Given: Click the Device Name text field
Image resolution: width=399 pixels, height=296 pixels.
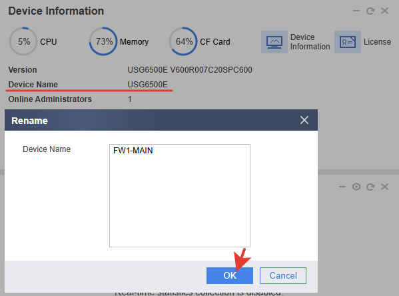Looking at the screenshot, I should click(180, 195).
